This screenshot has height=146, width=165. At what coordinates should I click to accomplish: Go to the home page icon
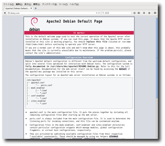coord(149,13)
